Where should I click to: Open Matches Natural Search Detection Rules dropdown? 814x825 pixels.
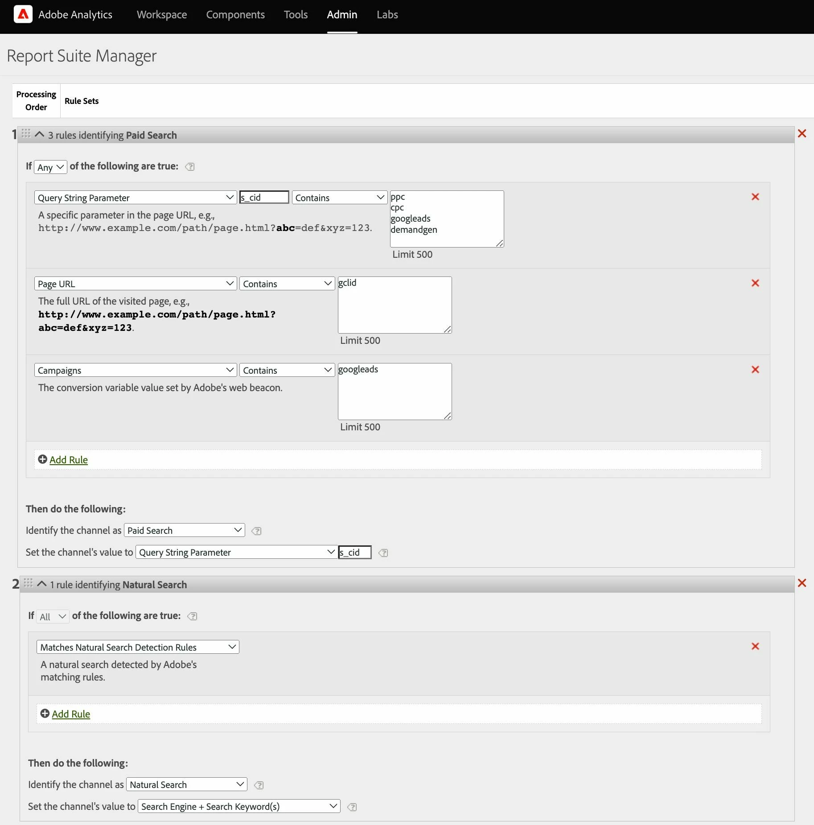pyautogui.click(x=138, y=647)
